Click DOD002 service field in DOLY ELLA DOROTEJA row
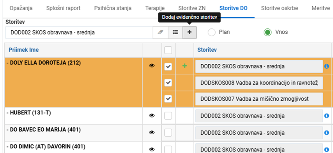The width and height of the screenshot is (333, 153). pyautogui.click(x=259, y=66)
